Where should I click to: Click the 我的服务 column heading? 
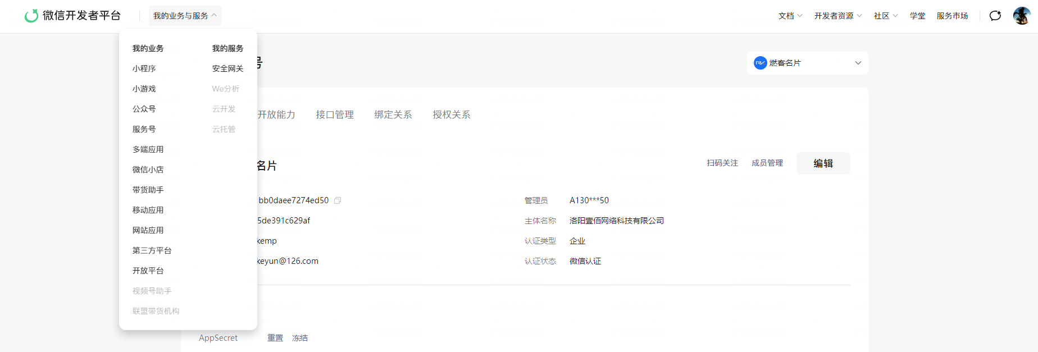228,48
